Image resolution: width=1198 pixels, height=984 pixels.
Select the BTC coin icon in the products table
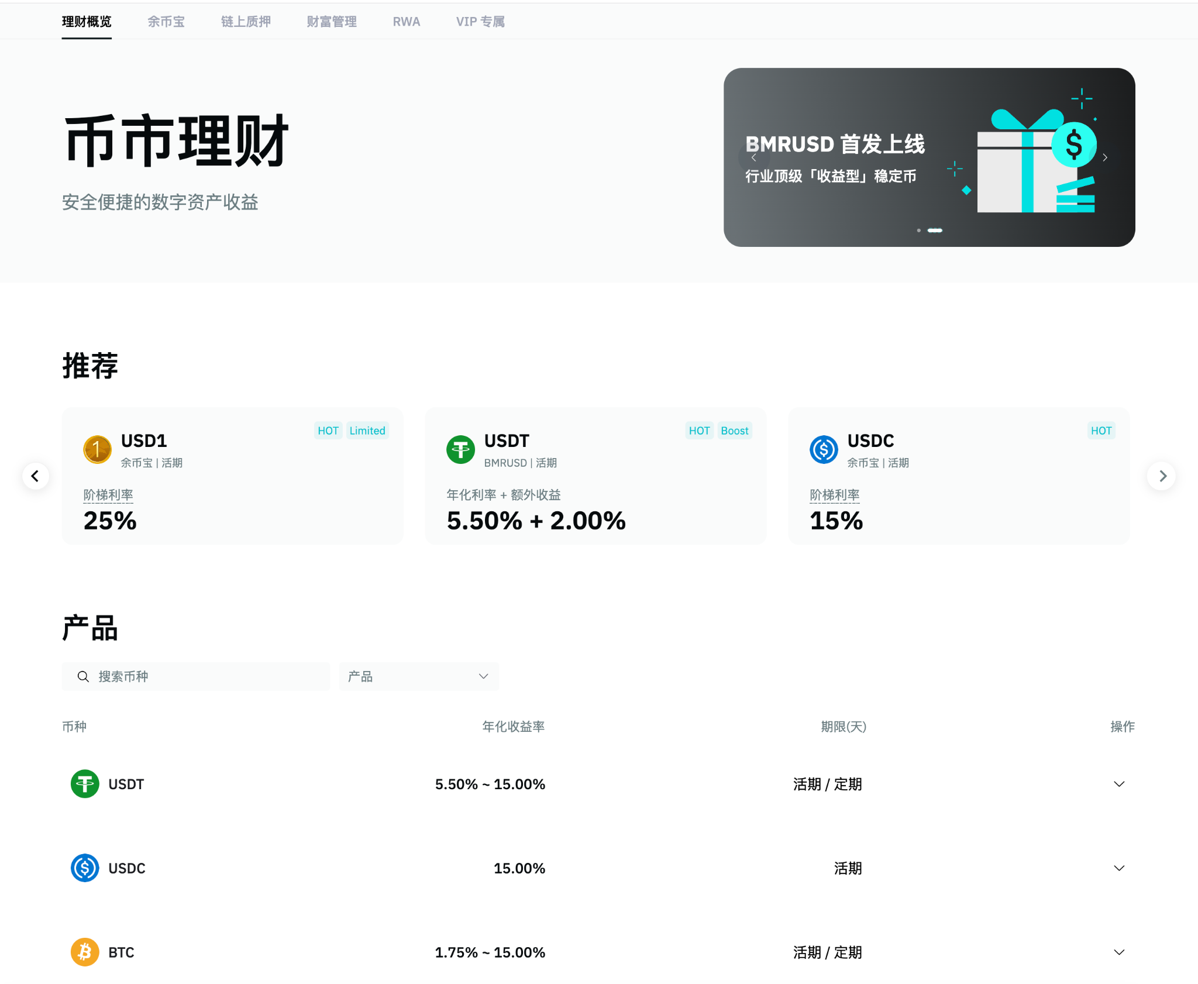point(85,952)
